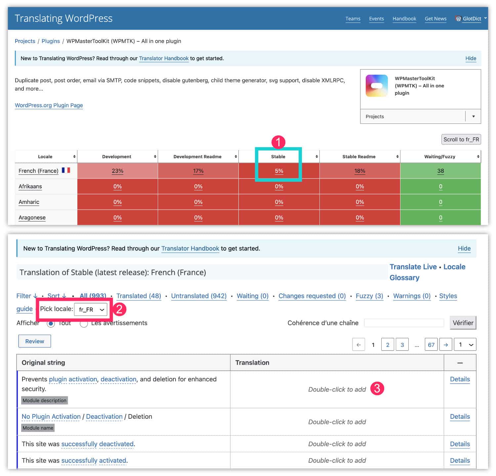496x476 pixels.
Task: Show Translated (48) strings
Action: point(139,296)
